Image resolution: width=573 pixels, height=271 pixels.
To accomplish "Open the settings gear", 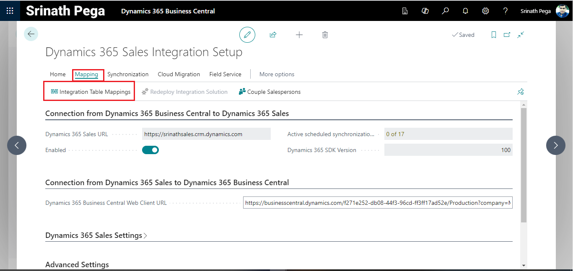I will pyautogui.click(x=485, y=11).
